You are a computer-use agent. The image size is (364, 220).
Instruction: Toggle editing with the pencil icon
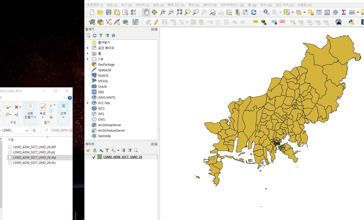coord(156,22)
